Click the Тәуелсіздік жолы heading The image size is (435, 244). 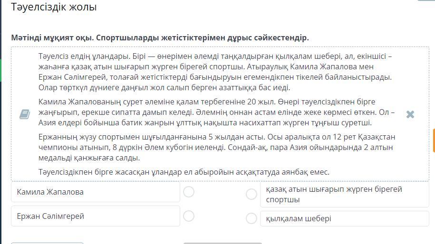tap(54, 7)
